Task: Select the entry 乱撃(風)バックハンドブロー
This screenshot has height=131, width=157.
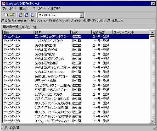Action: point(76,90)
